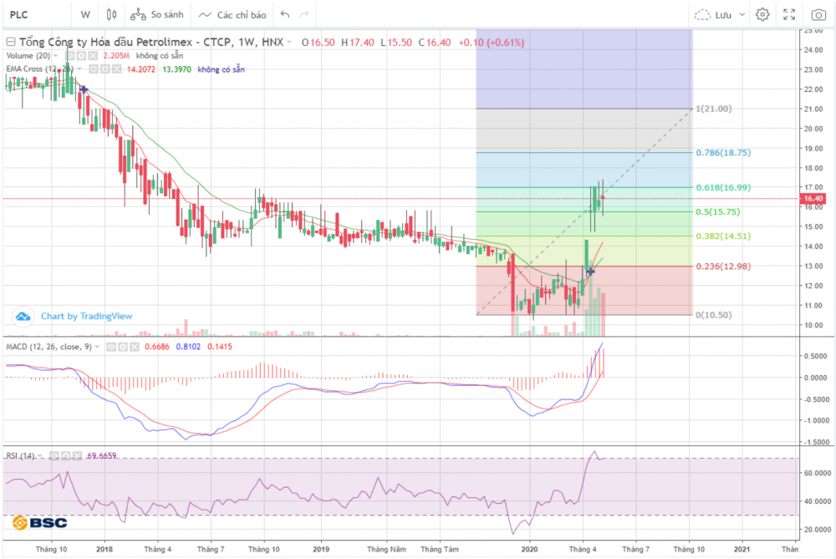
Task: Click the MACD value 0.8102
Action: click(x=188, y=347)
